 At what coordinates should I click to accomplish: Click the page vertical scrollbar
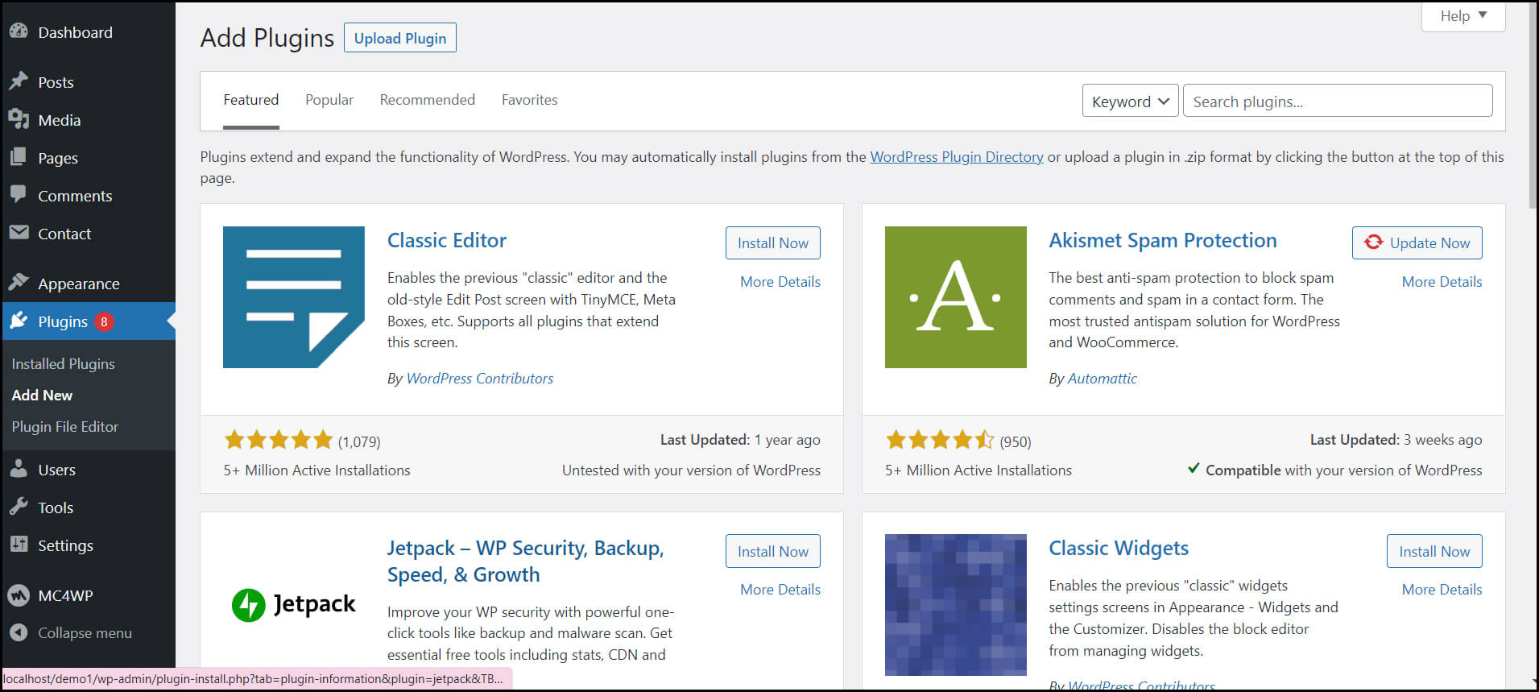(x=1532, y=107)
